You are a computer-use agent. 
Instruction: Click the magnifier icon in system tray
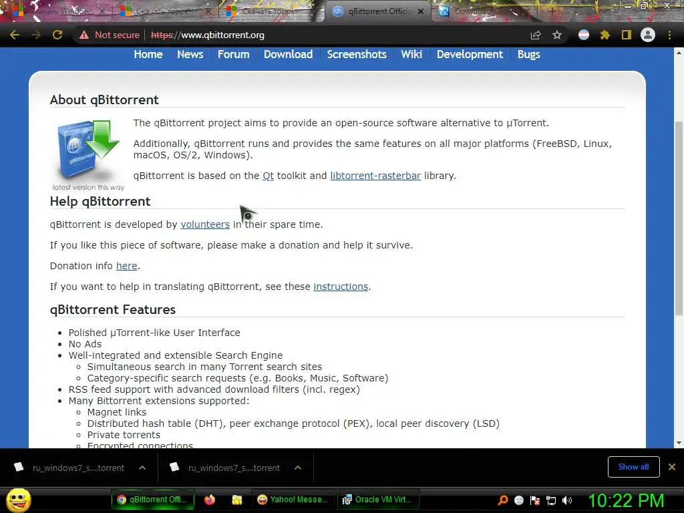[x=502, y=500]
